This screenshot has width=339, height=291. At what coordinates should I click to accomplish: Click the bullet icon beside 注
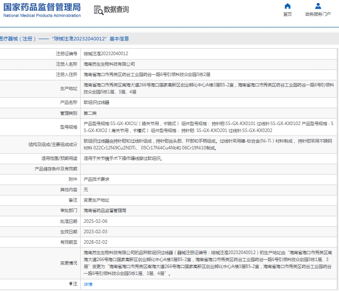coord(71,284)
